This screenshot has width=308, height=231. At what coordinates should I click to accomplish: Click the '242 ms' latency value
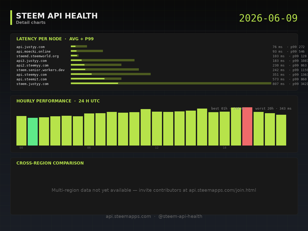(278, 70)
